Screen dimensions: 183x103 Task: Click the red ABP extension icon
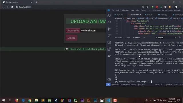click(157, 7)
